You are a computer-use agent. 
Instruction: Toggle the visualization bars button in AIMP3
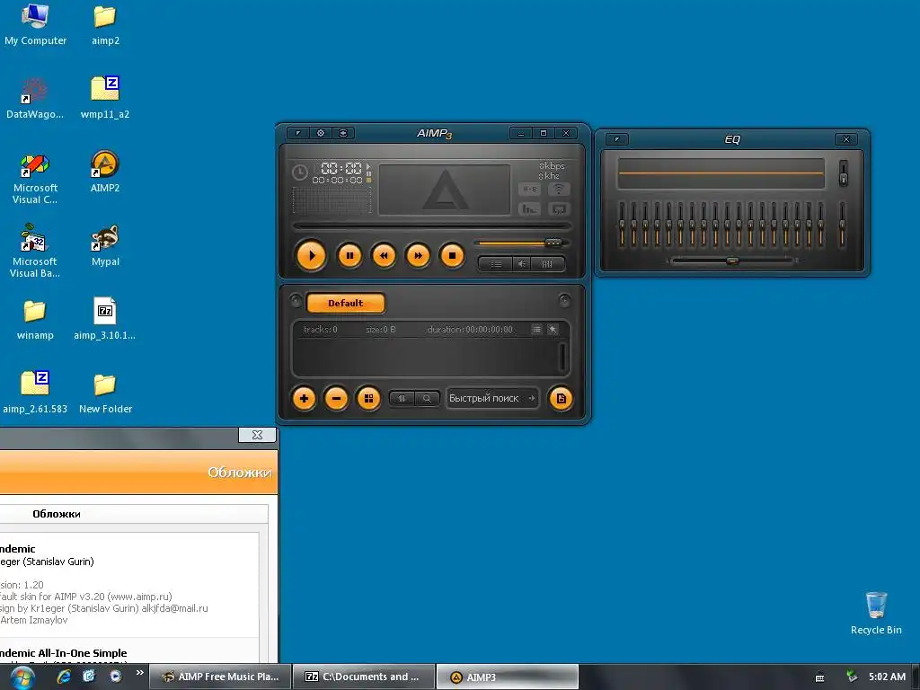[x=529, y=208]
